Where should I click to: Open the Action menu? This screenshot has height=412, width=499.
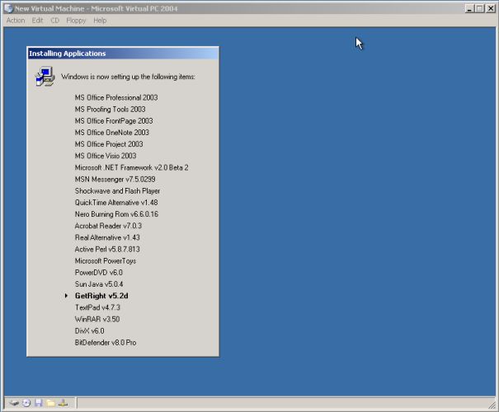16,21
